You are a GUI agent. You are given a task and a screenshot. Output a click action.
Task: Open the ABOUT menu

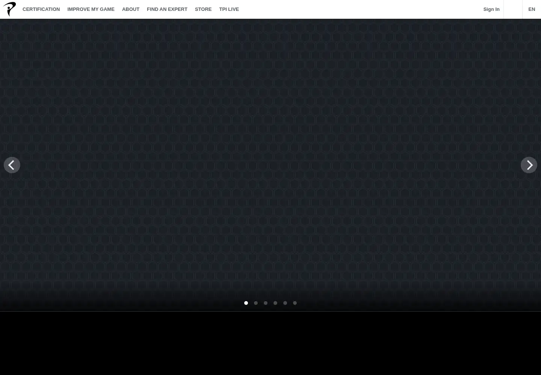tap(131, 9)
